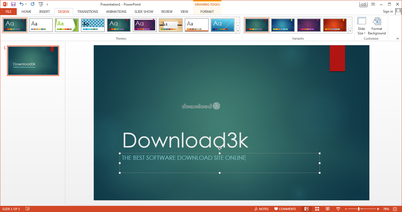Repeat the last action with the redo icon

click(x=32, y=4)
